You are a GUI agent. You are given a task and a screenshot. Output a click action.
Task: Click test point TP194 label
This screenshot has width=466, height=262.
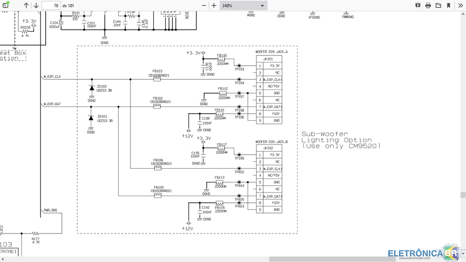click(239, 83)
